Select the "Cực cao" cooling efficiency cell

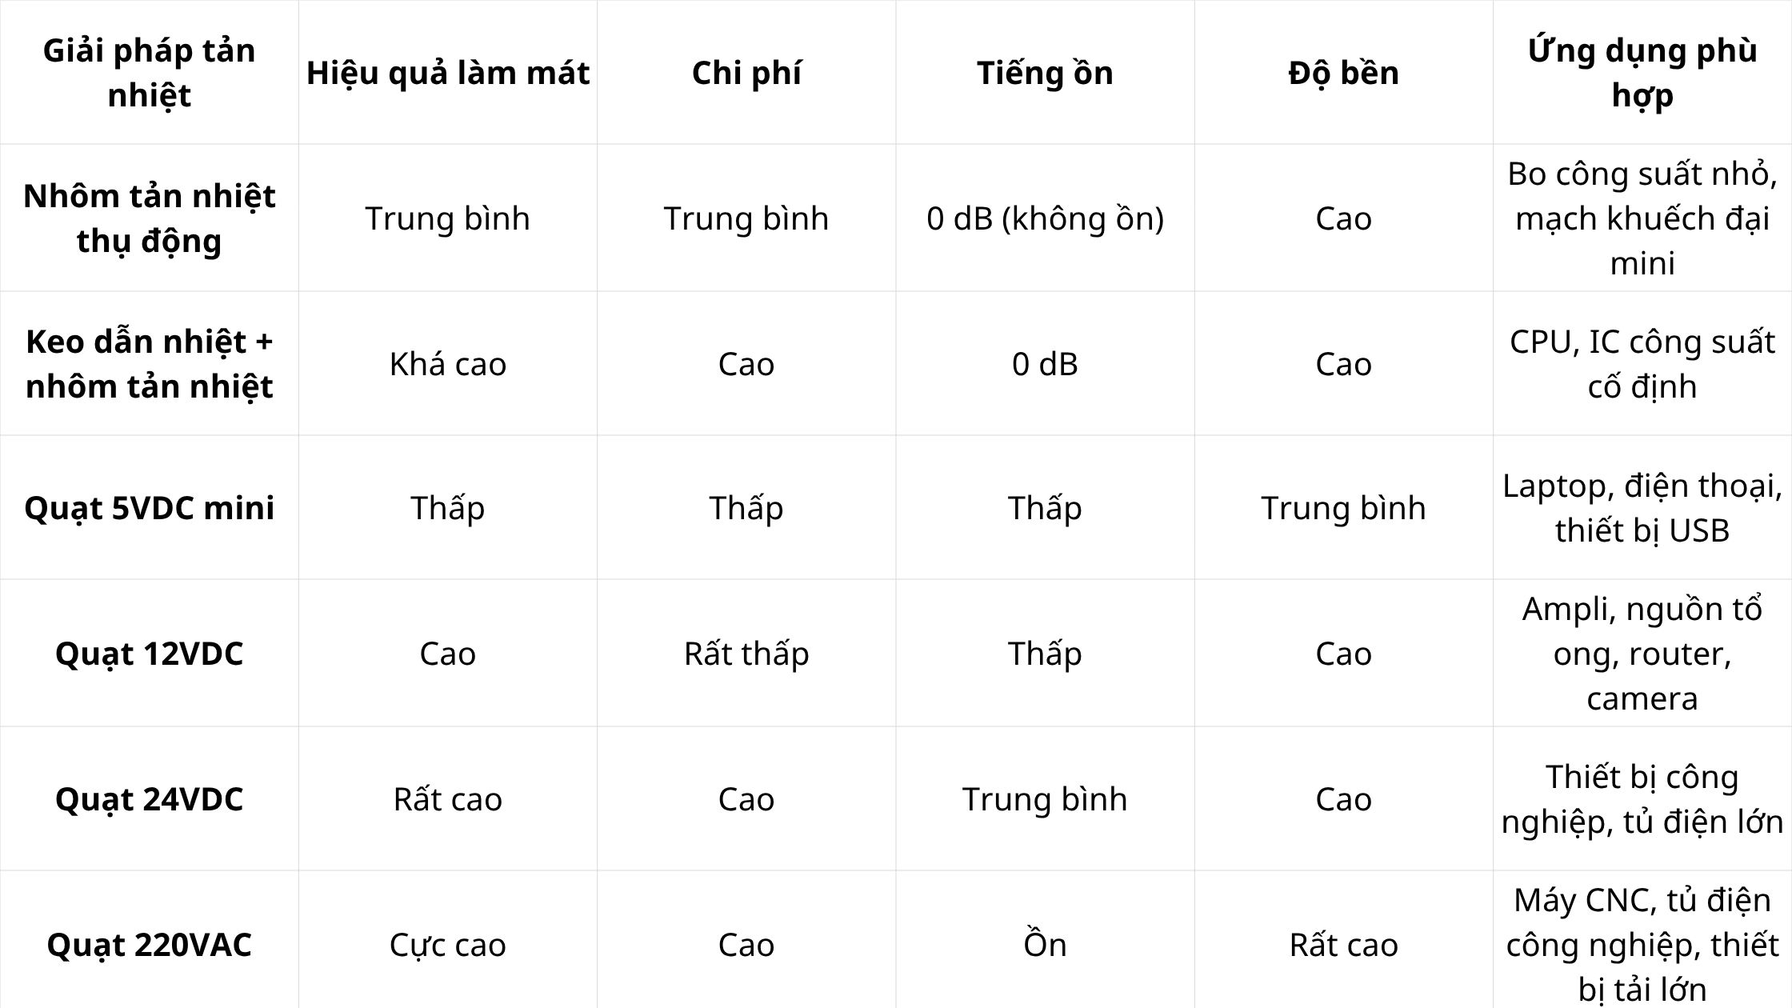pos(447,945)
